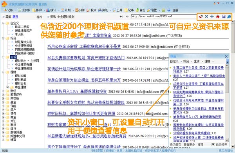
Task: Open the 统计 statistics toolbar item
Action: tap(51, 10)
